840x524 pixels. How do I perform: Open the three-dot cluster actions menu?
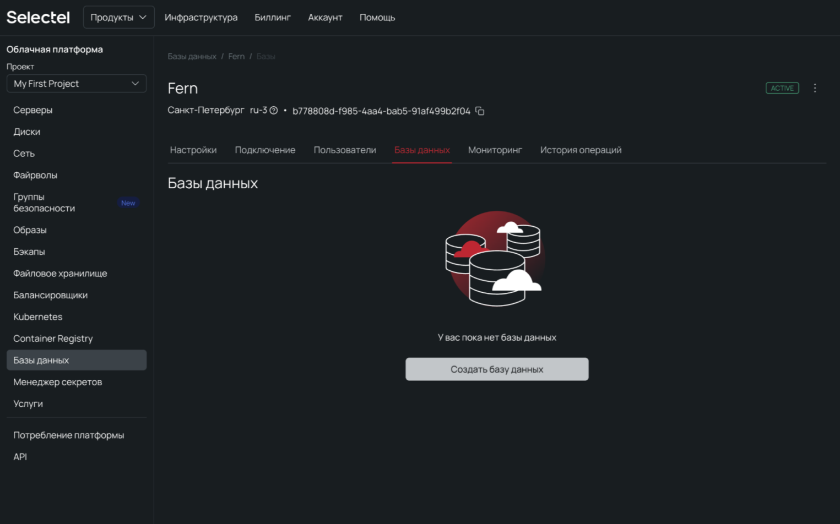(x=815, y=88)
